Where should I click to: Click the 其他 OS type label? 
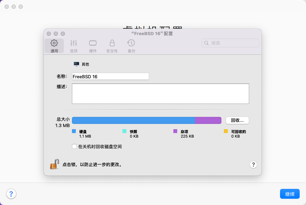pos(85,64)
